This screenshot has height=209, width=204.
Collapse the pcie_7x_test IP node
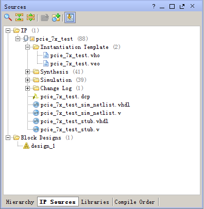(18, 39)
